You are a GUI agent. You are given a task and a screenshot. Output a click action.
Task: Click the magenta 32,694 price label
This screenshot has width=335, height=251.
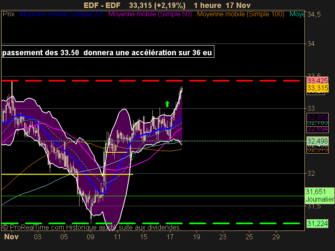pos(318,129)
